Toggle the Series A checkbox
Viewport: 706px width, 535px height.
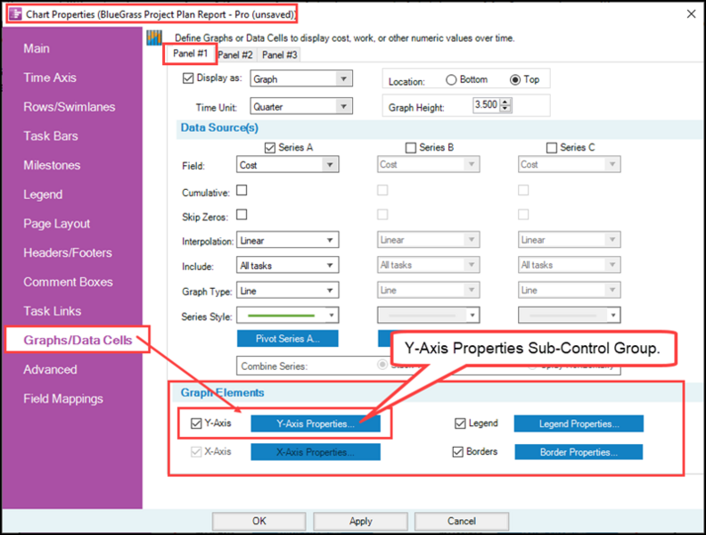coord(270,148)
